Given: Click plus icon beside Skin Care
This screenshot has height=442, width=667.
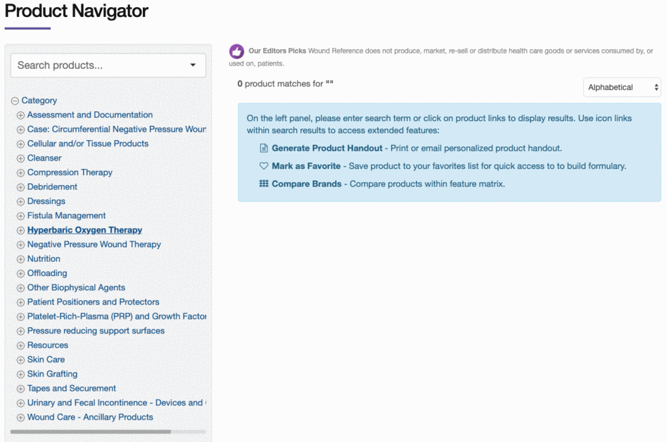Looking at the screenshot, I should pos(20,360).
